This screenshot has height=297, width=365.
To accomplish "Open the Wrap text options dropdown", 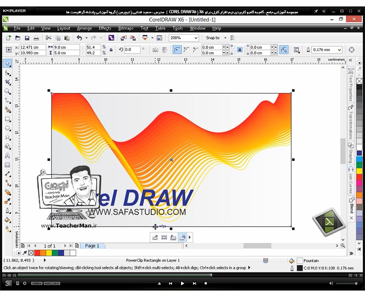I will tap(296, 50).
